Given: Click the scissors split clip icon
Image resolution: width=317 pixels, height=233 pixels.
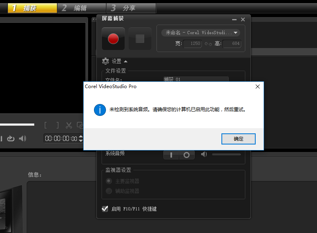Looking at the screenshot, I should [69, 125].
